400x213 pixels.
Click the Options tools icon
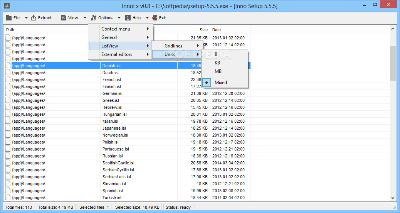(94, 18)
